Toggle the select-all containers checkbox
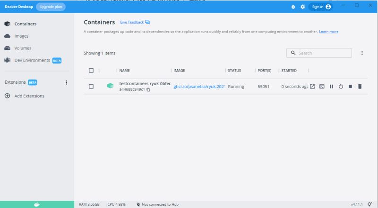The width and height of the screenshot is (378, 208). (91, 71)
